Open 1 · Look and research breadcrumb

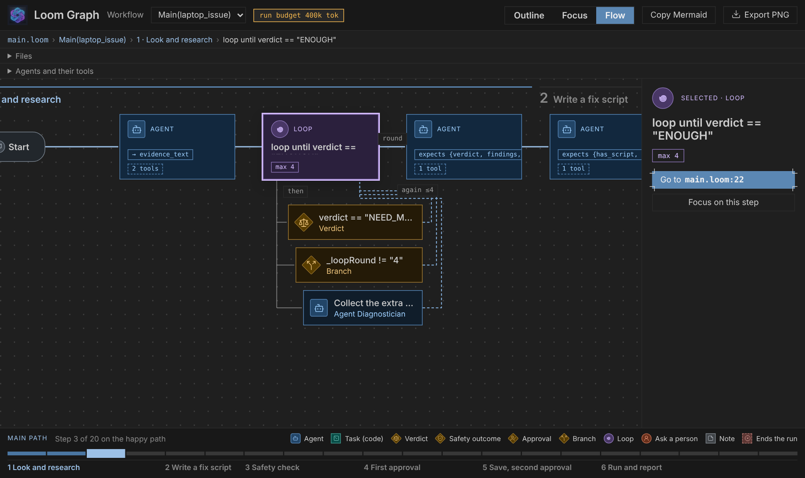174,40
